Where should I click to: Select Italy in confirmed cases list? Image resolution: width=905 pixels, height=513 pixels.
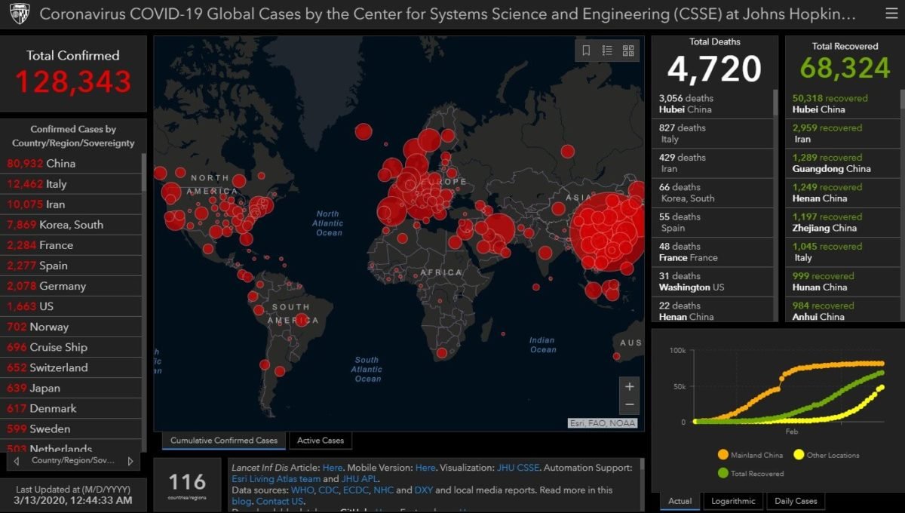[x=71, y=183]
